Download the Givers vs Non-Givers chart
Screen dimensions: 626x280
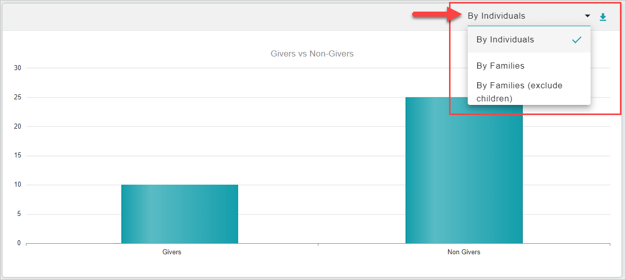(x=603, y=17)
